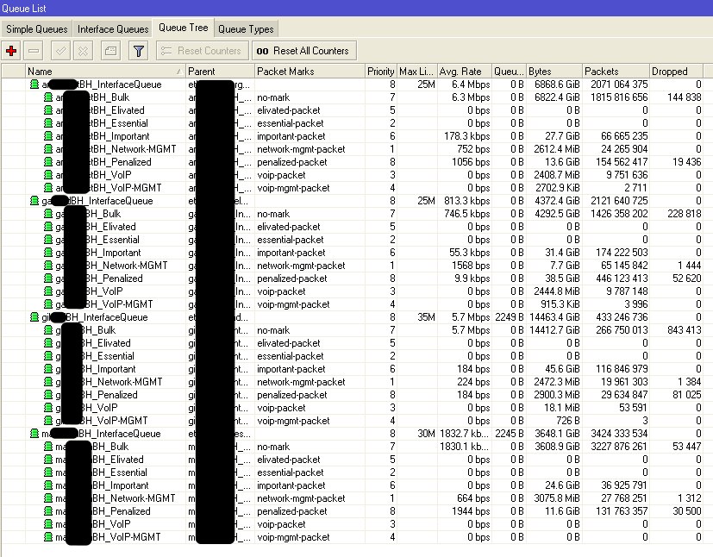Open the Interface Queues tab
This screenshot has width=713, height=557.
[x=113, y=28]
